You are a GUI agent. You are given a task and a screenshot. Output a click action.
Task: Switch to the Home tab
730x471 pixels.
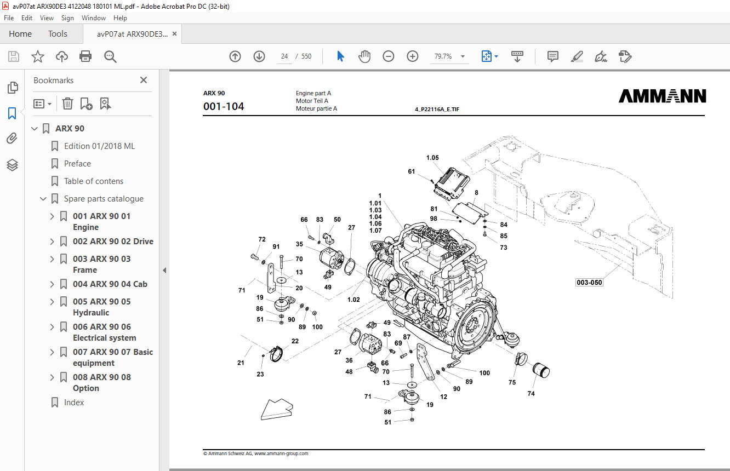point(20,34)
